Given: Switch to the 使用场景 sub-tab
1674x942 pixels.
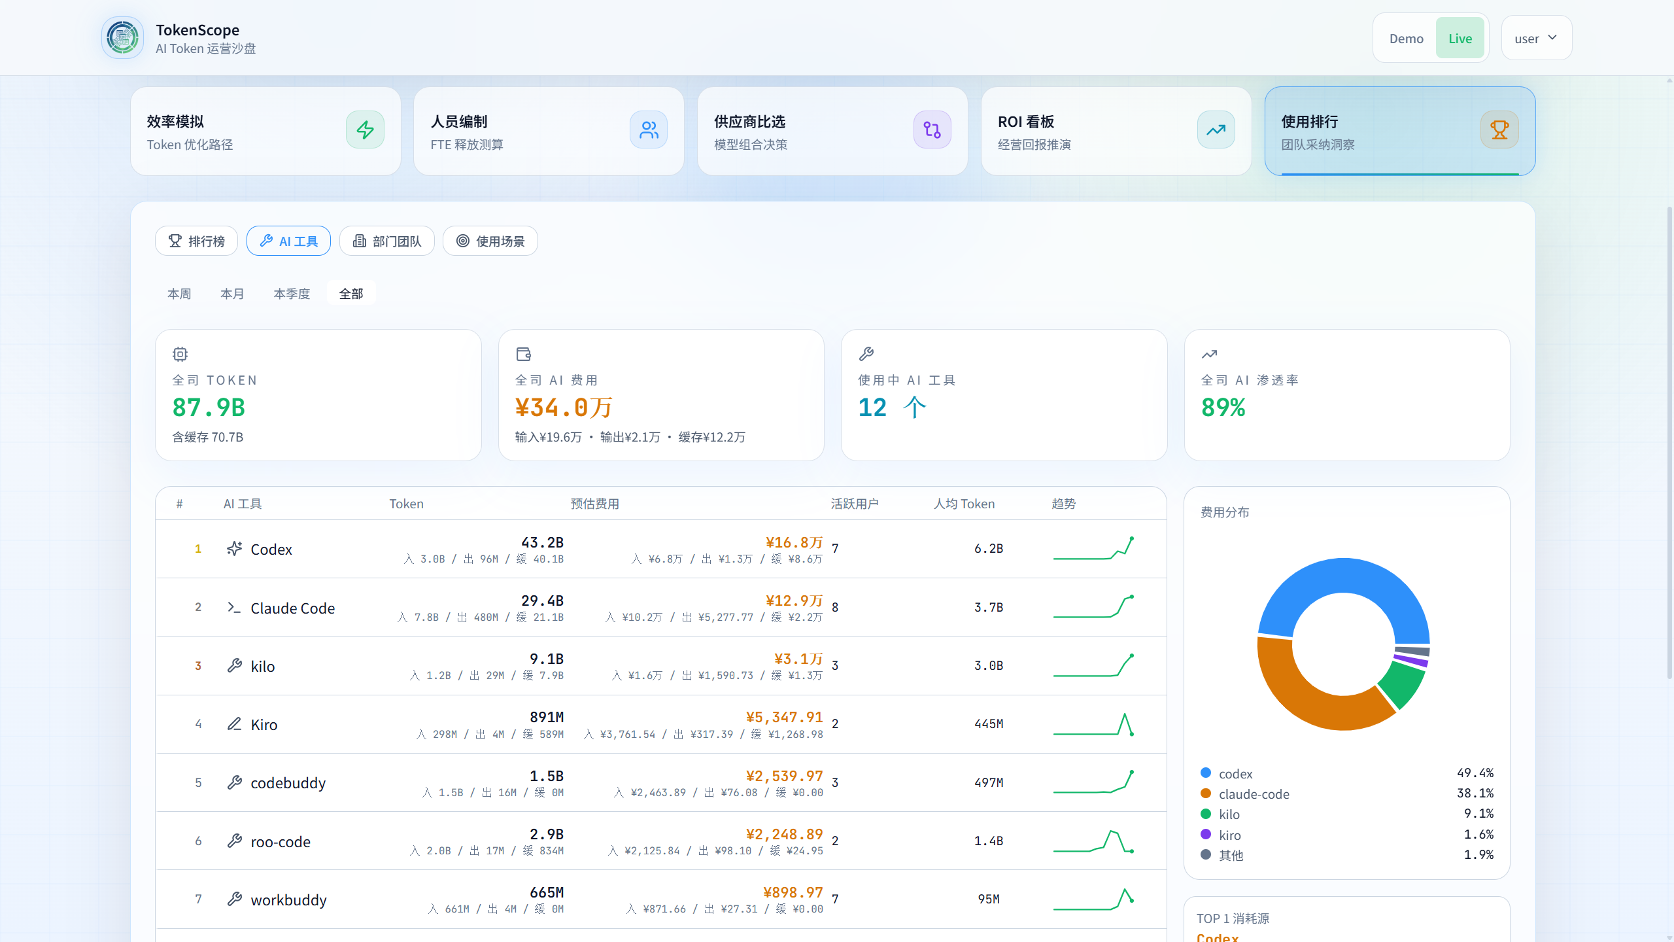Looking at the screenshot, I should click(490, 241).
